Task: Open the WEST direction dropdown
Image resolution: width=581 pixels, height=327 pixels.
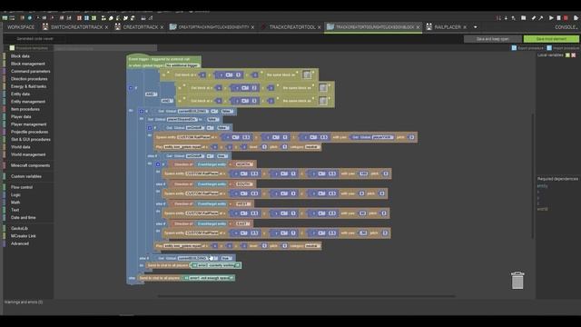Action: pos(243,203)
